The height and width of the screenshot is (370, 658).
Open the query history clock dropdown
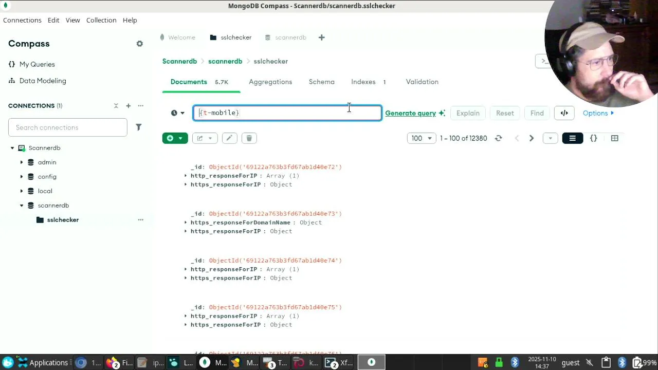click(x=177, y=113)
